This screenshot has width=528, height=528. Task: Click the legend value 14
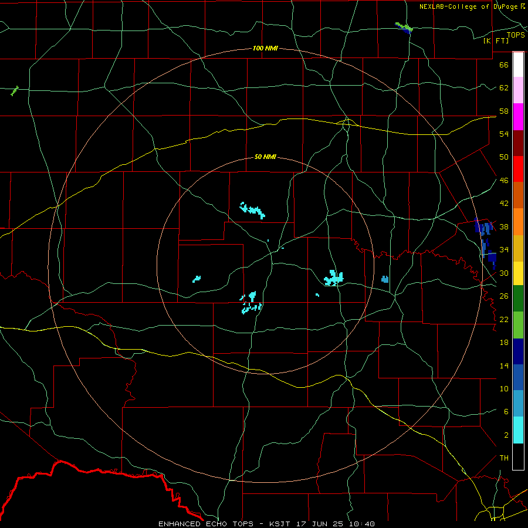tap(504, 365)
